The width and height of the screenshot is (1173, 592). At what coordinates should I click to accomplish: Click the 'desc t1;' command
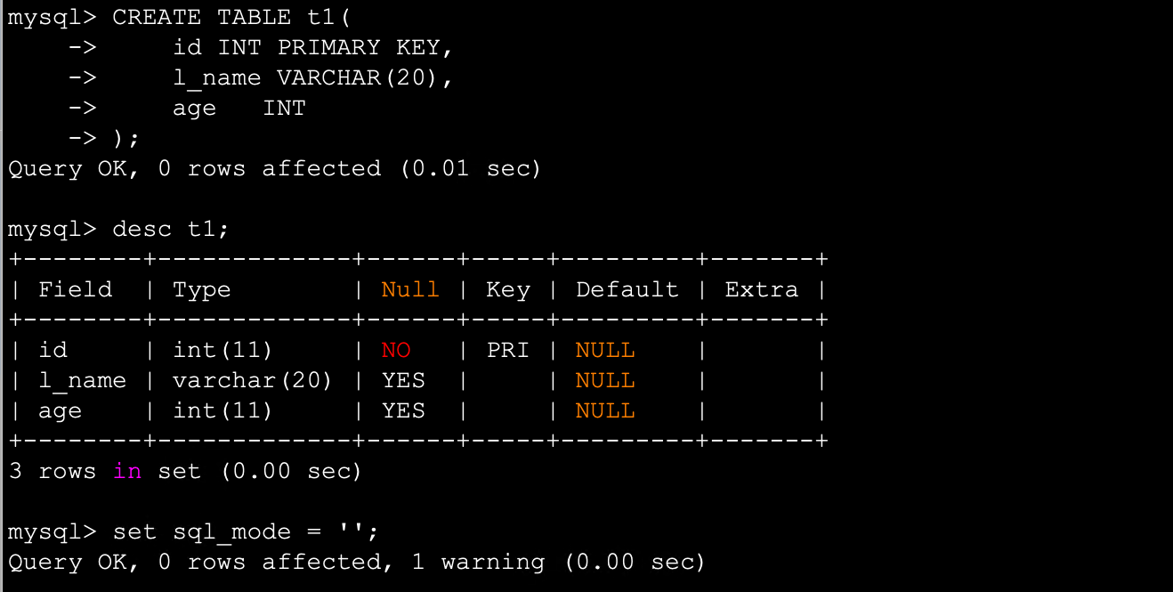[x=171, y=229]
